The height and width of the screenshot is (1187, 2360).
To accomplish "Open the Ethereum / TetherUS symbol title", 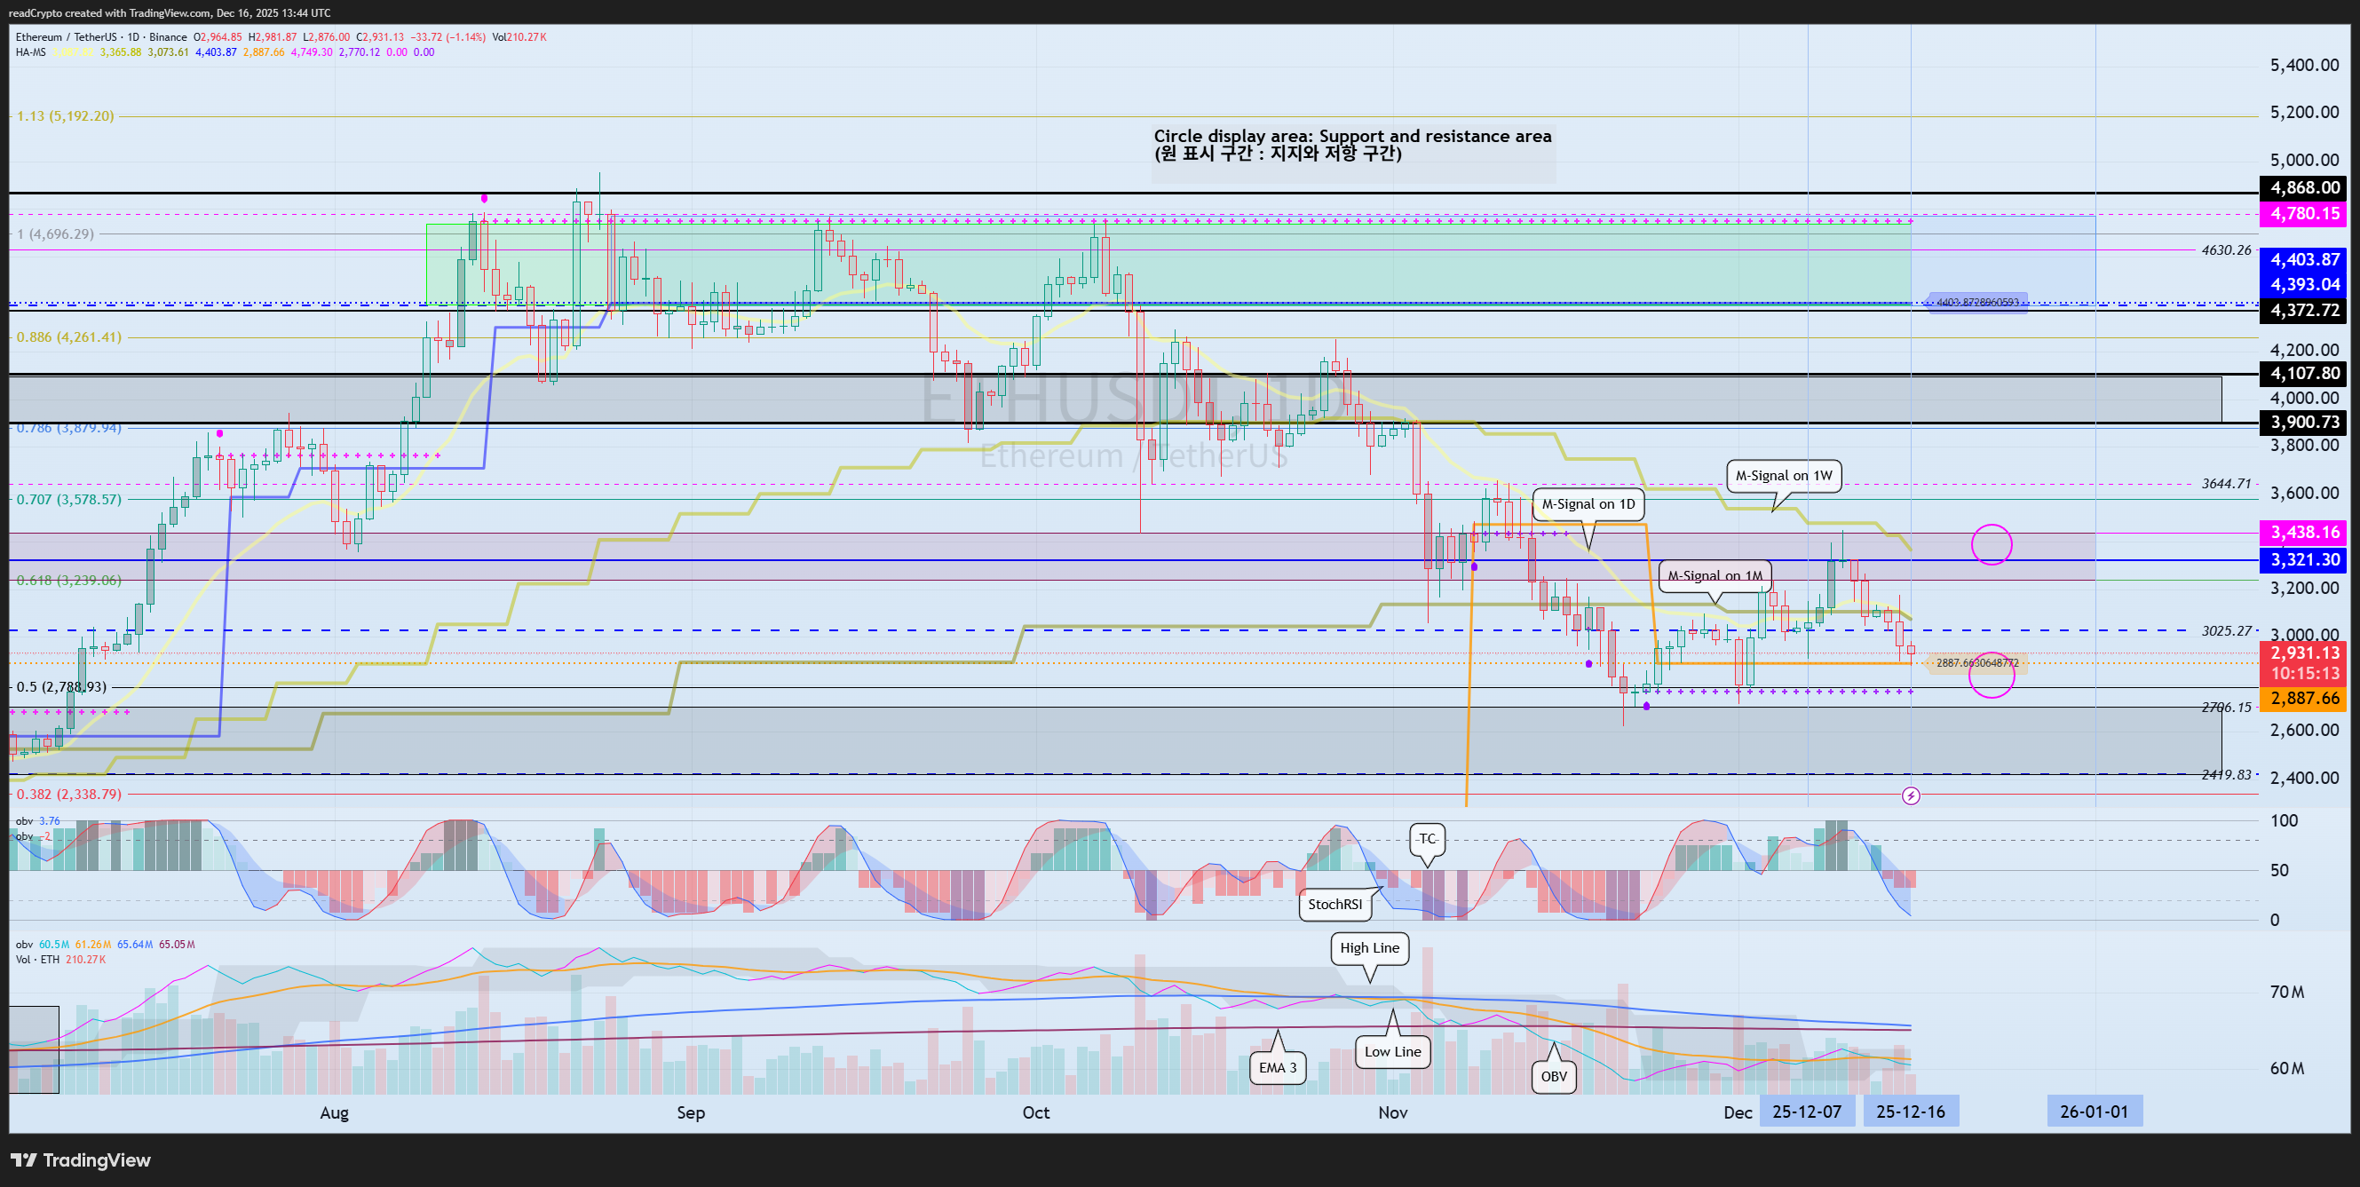I will 101,36.
